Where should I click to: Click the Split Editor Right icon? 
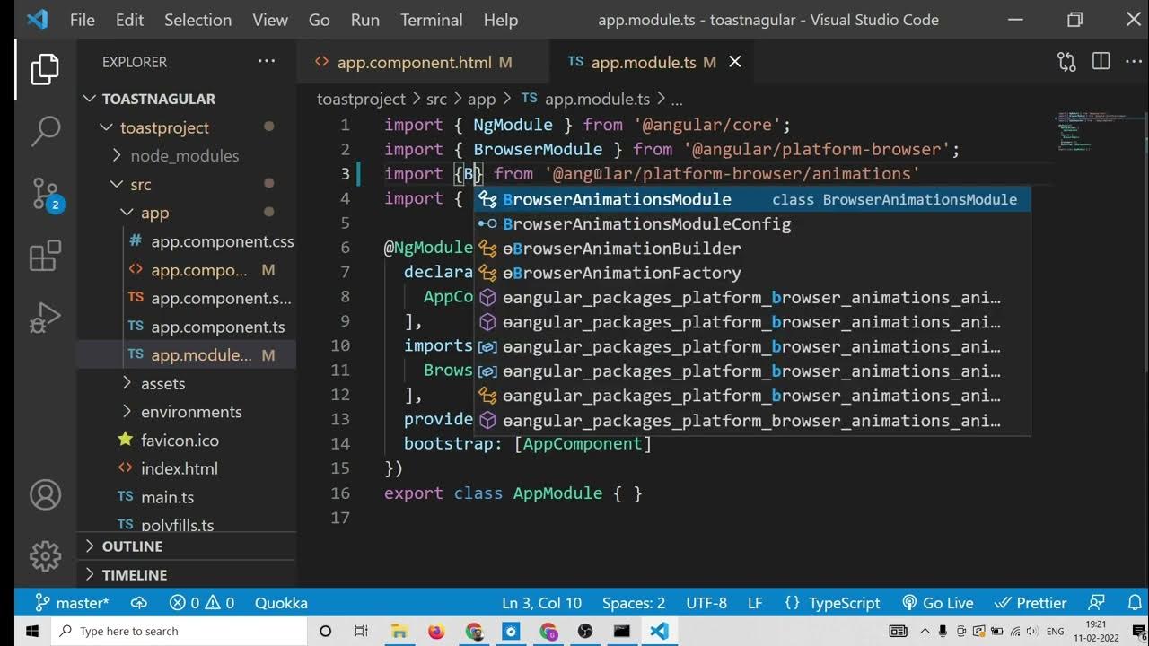pyautogui.click(x=1101, y=62)
